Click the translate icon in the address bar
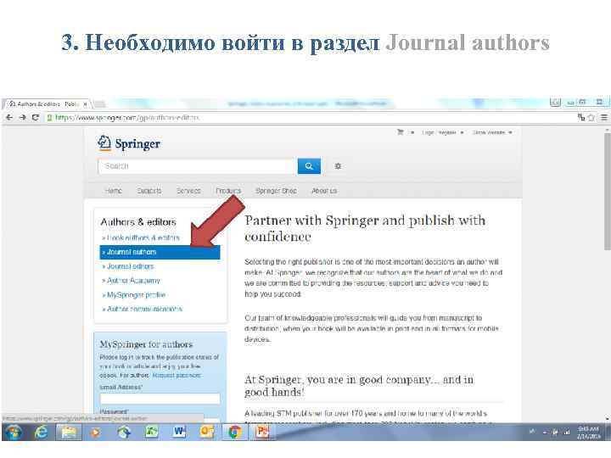Viewport: 611px width, 458px height. [x=581, y=117]
